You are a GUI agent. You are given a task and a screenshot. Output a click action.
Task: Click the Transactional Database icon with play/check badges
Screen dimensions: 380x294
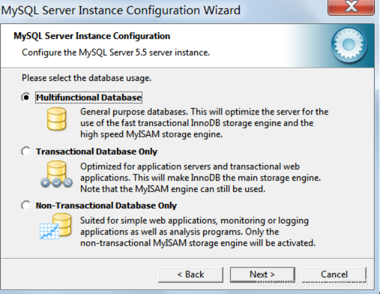click(56, 174)
